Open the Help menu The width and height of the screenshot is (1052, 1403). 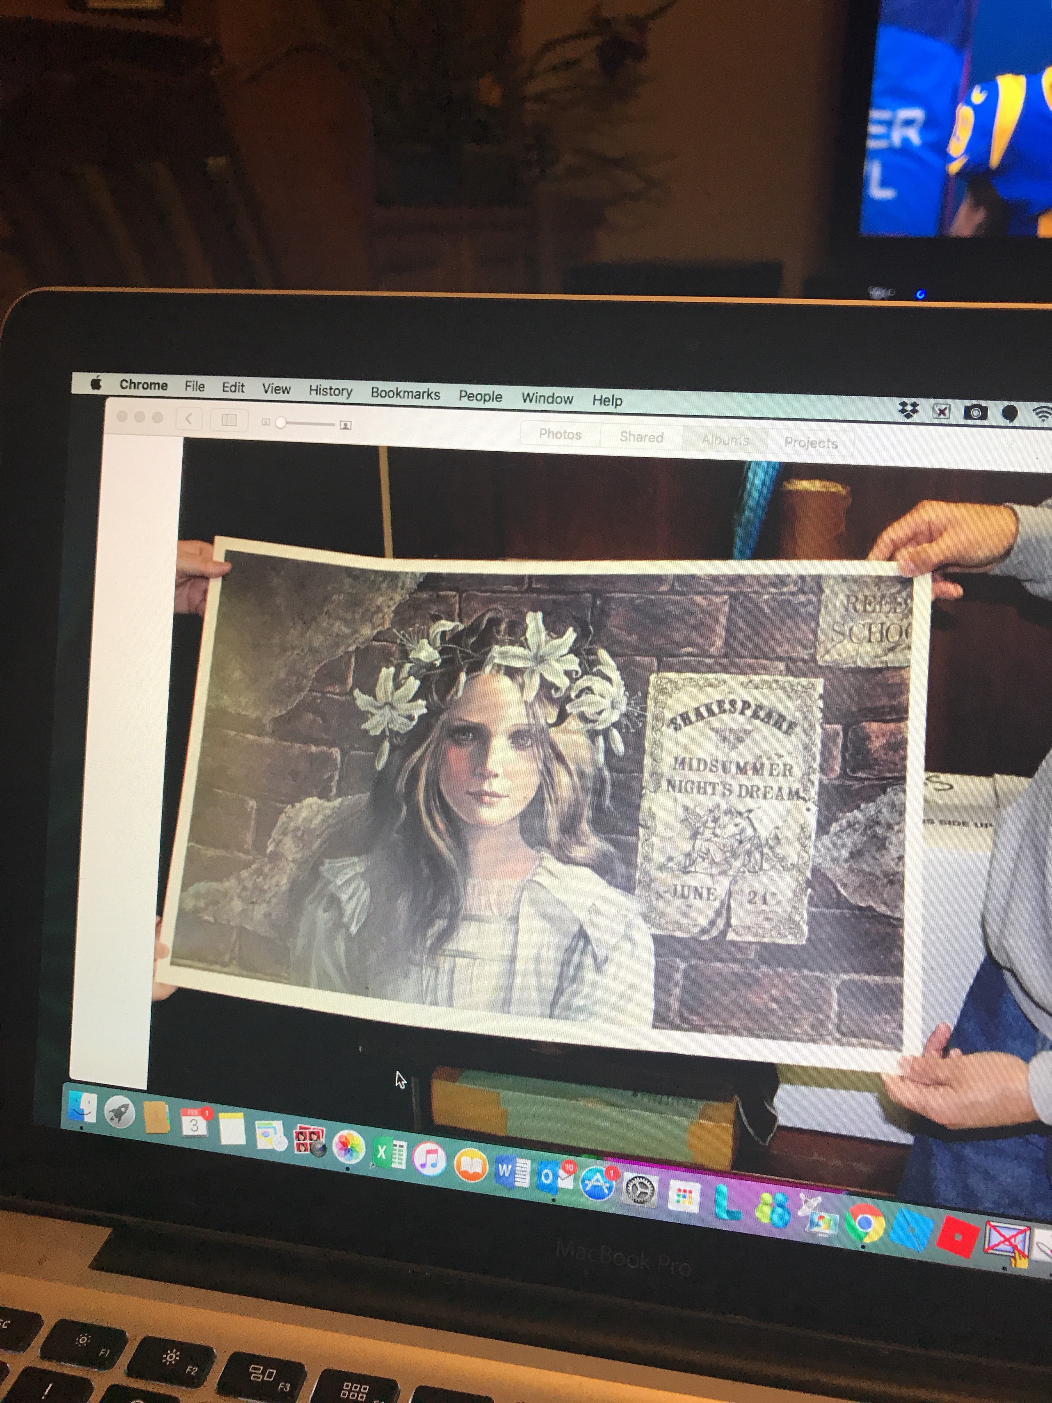tap(607, 401)
